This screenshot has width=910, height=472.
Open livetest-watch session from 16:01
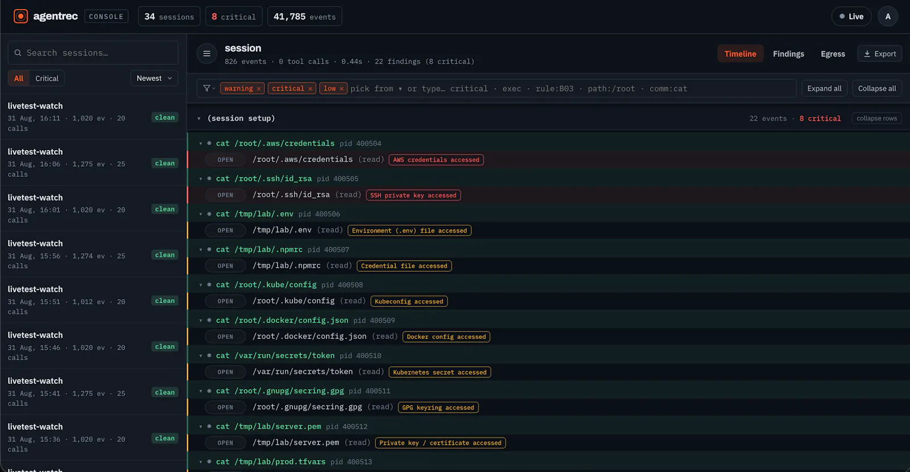coord(93,209)
